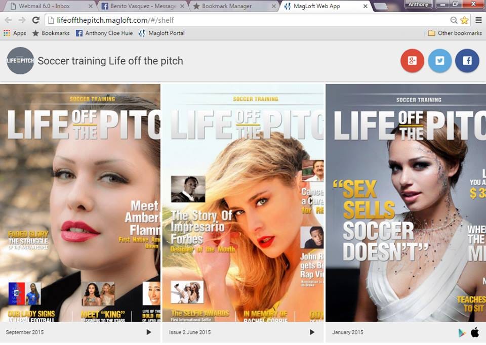Open the Apps grid shortcut

15,33
